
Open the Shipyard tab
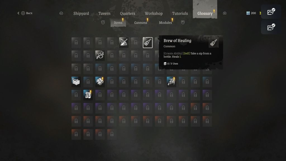click(81, 13)
